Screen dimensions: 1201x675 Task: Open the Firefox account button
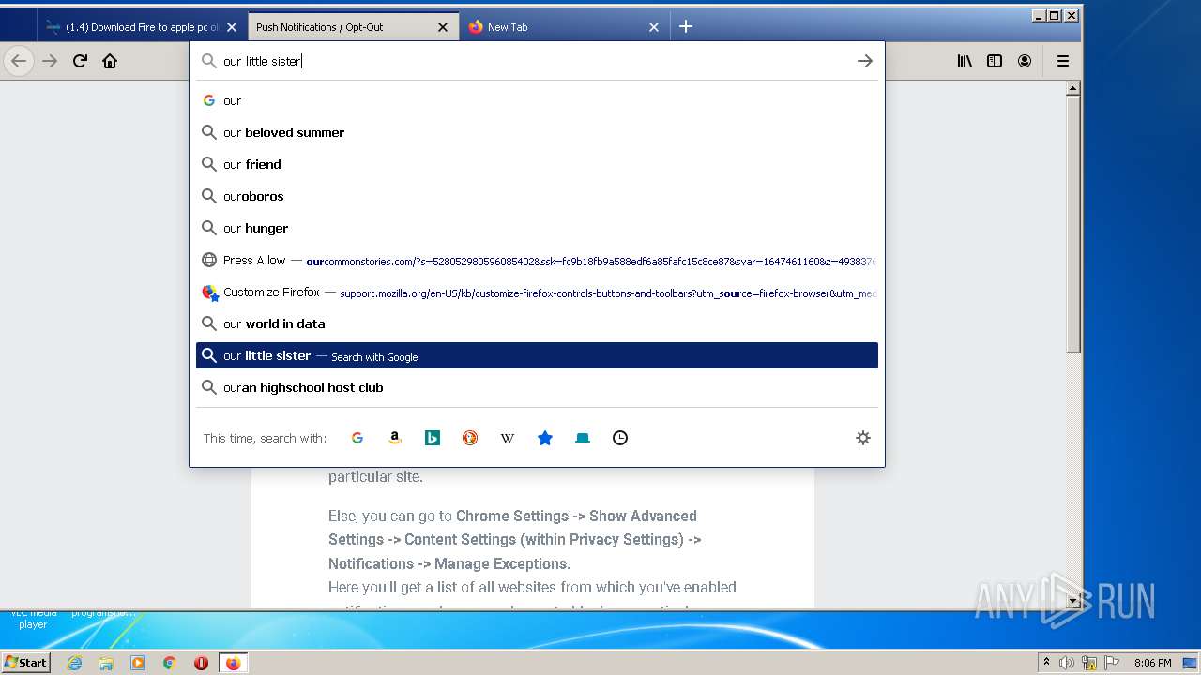pos(1025,61)
